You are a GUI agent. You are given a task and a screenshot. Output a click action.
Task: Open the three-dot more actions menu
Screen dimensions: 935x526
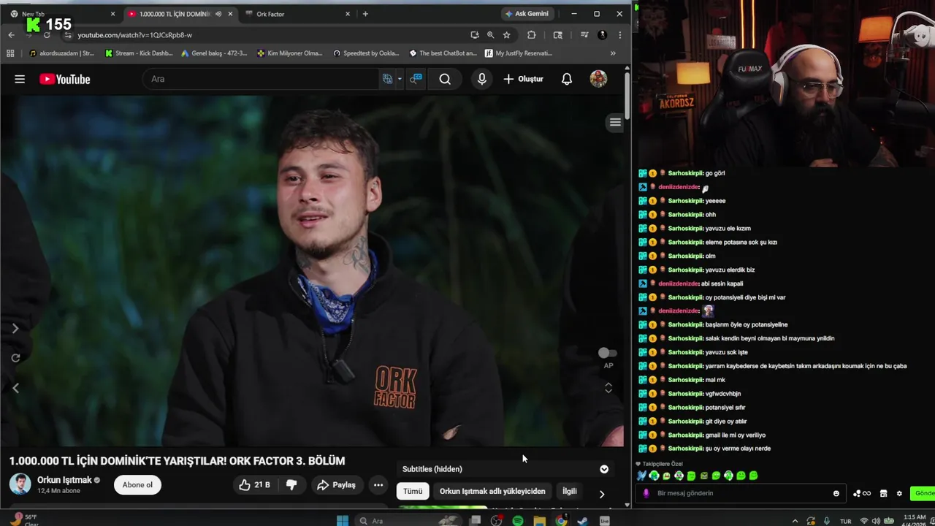coord(378,484)
